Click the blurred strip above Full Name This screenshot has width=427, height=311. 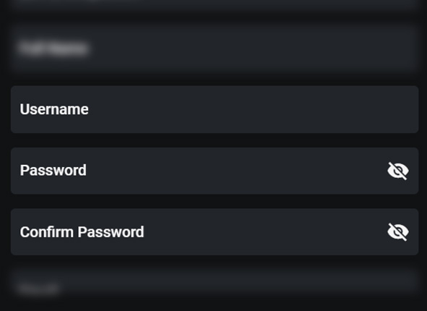215,5
